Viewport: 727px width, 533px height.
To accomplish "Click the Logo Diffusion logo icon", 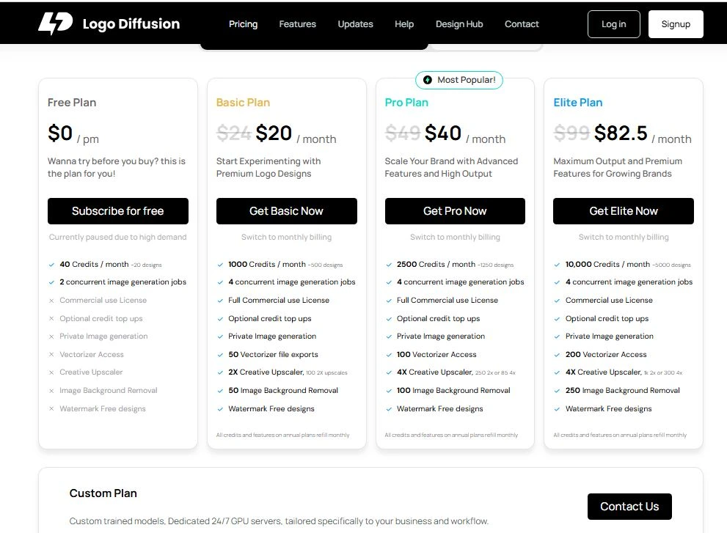I will (56, 23).
